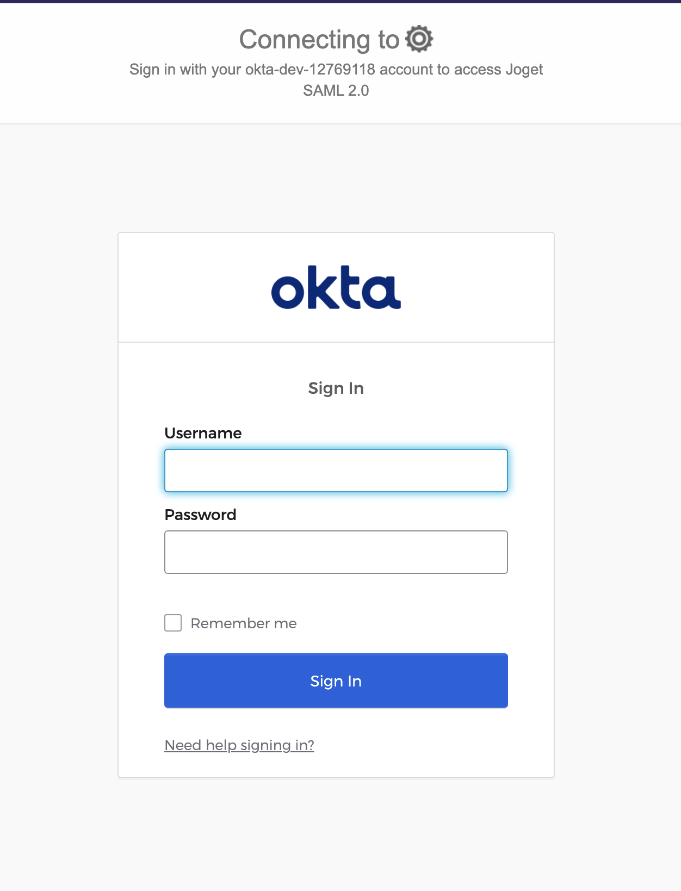Viewport: 681px width, 891px height.
Task: Click the words Sign in with your
Action: pyautogui.click(x=185, y=70)
